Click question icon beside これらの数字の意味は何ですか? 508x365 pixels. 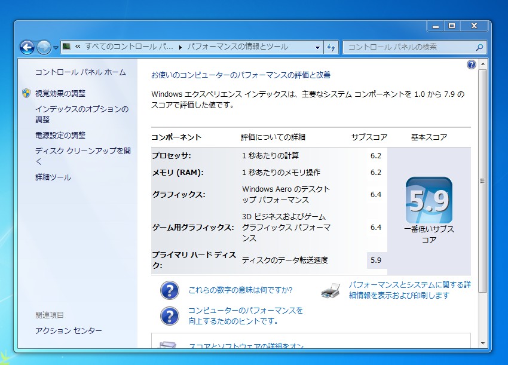[170, 290]
